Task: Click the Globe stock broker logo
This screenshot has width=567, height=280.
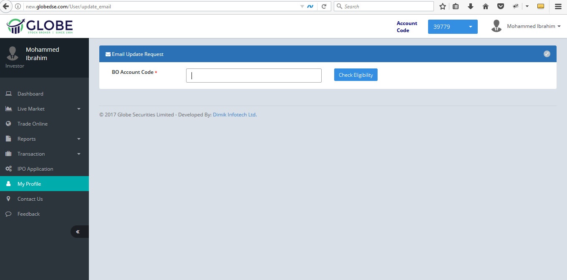Action: tap(40, 26)
